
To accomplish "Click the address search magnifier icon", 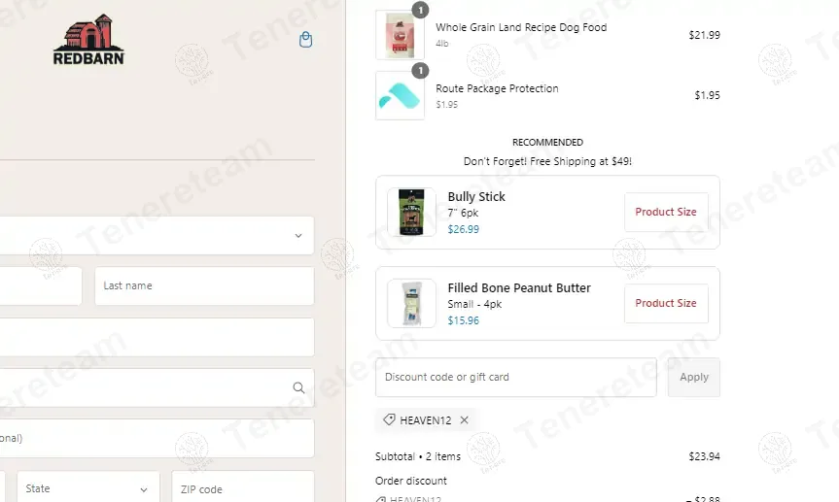I will [x=298, y=387].
